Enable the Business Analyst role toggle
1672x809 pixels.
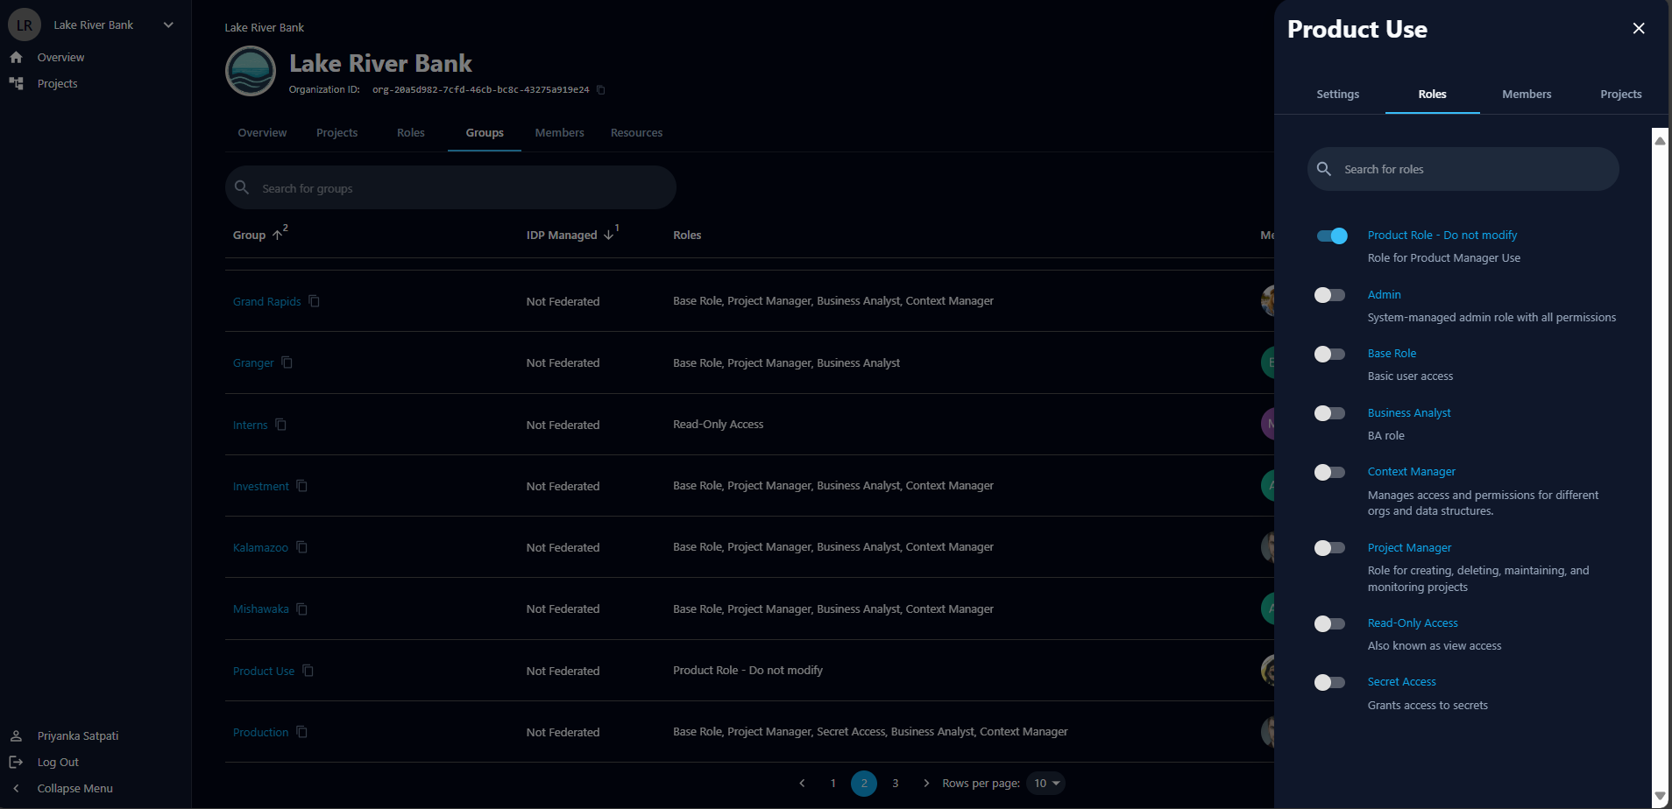1329,413
